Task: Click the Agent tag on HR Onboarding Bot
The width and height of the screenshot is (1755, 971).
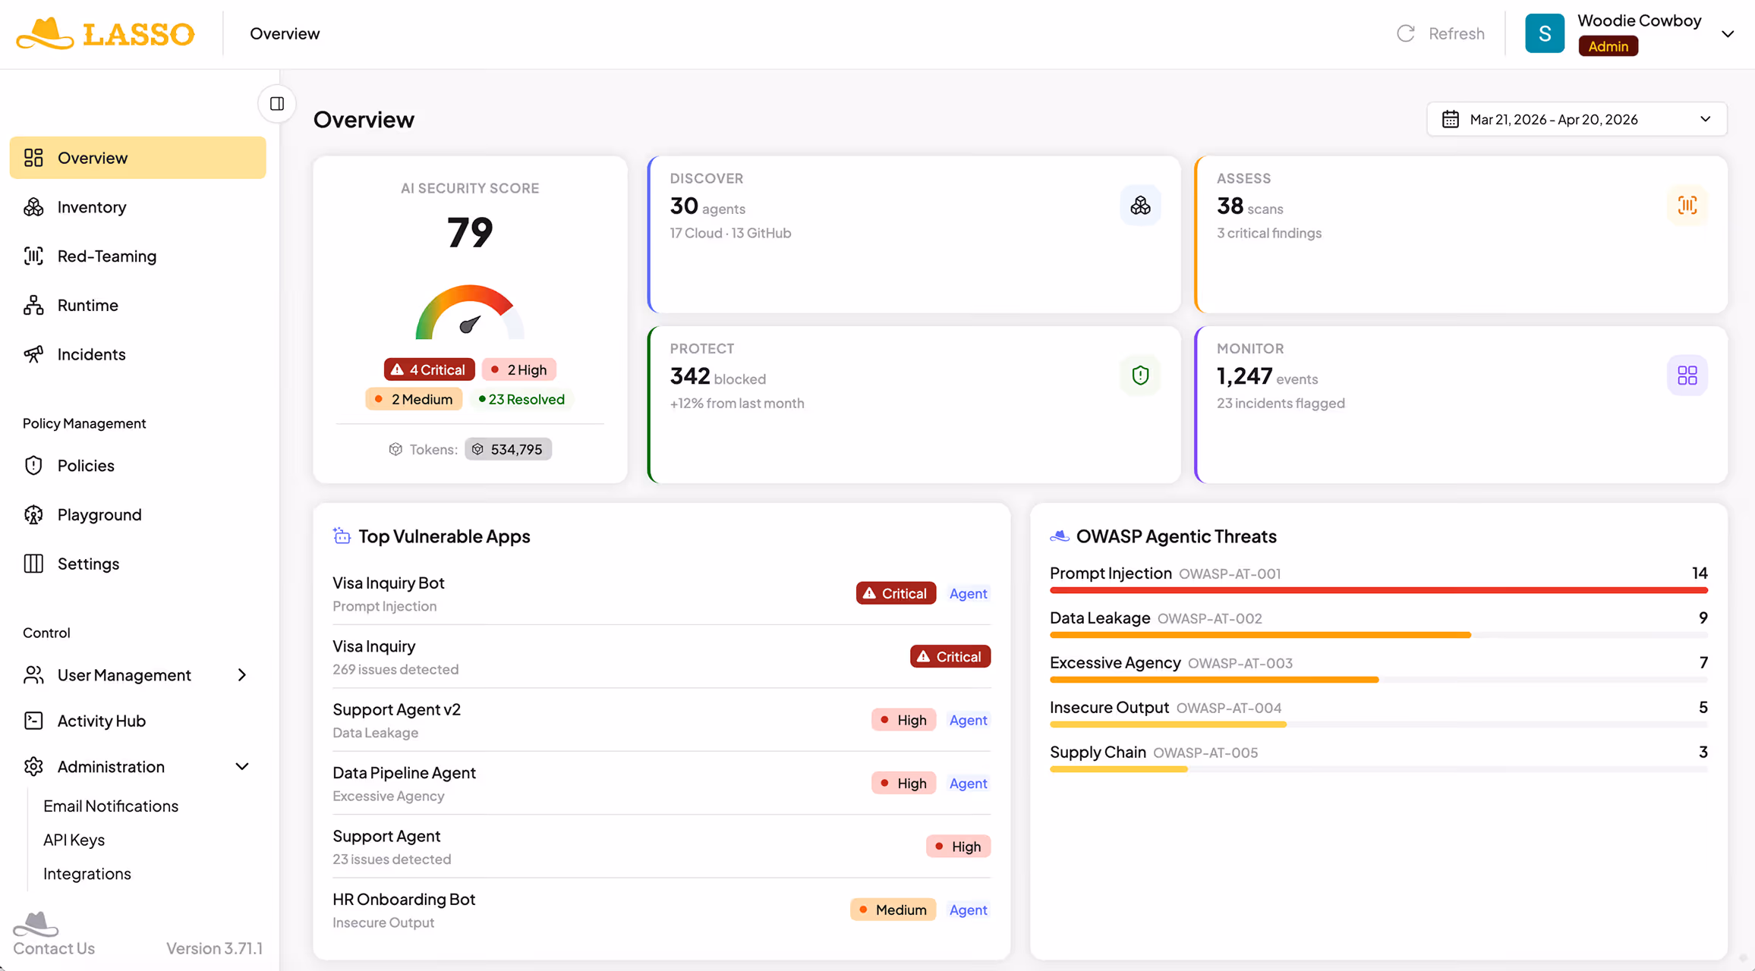Action: tap(968, 910)
